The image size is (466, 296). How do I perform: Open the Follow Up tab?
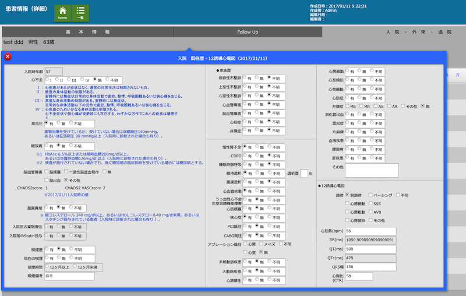click(248, 31)
